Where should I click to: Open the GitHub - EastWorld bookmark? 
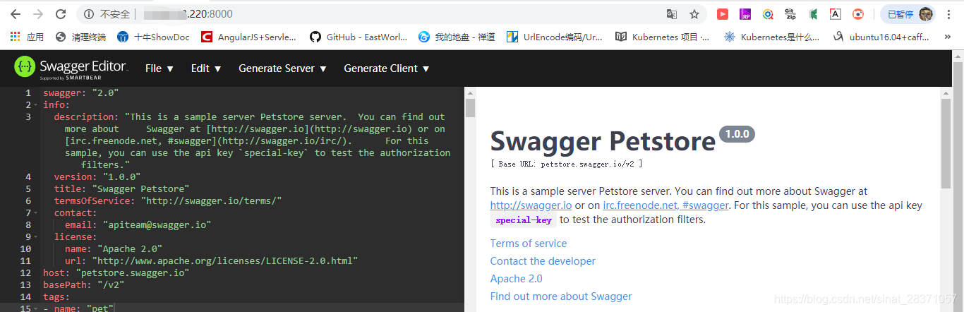click(x=359, y=37)
